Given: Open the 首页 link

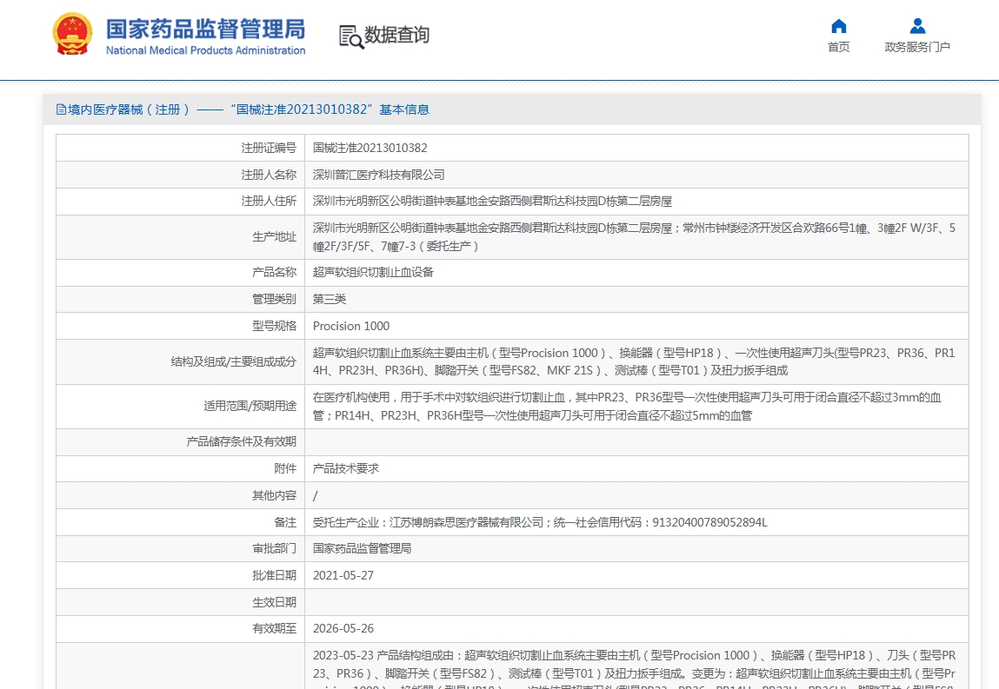Looking at the screenshot, I should coord(838,47).
